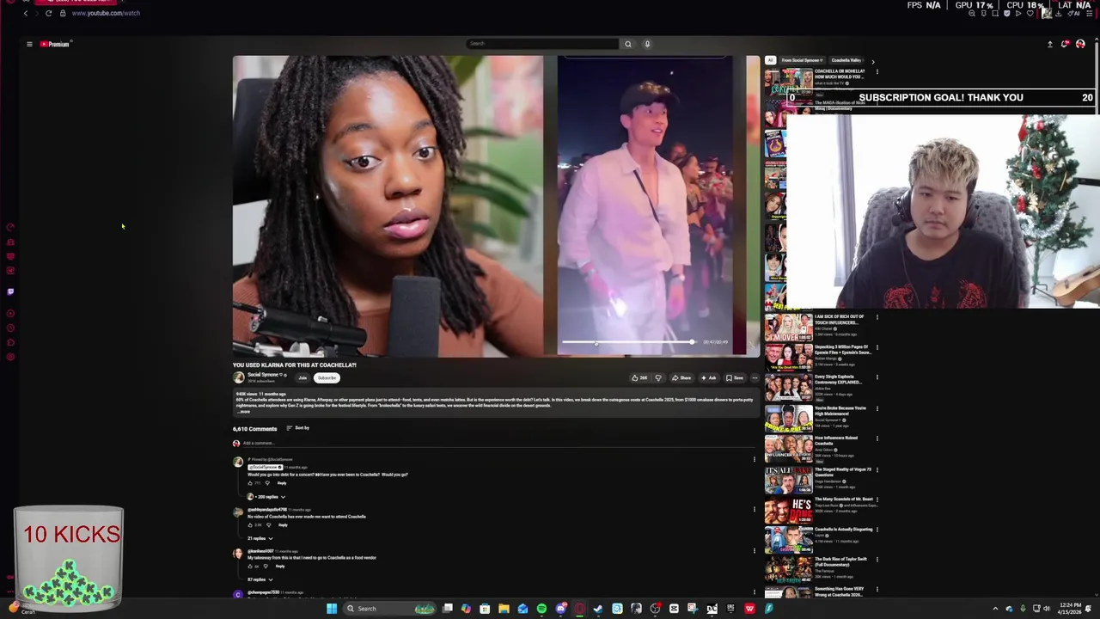Open the Create upload icon
Image resolution: width=1100 pixels, height=619 pixels.
pyautogui.click(x=1049, y=44)
